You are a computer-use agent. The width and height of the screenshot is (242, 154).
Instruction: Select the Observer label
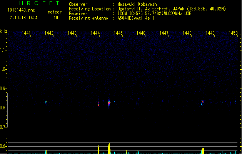click(x=78, y=4)
